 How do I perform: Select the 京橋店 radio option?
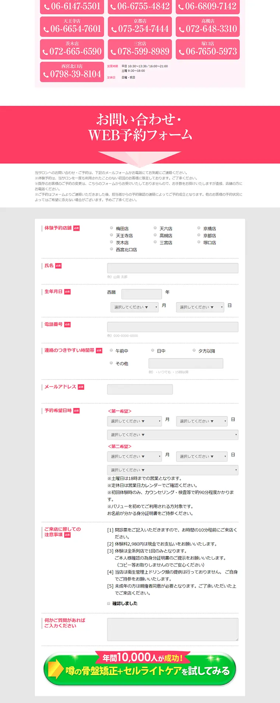199,228
